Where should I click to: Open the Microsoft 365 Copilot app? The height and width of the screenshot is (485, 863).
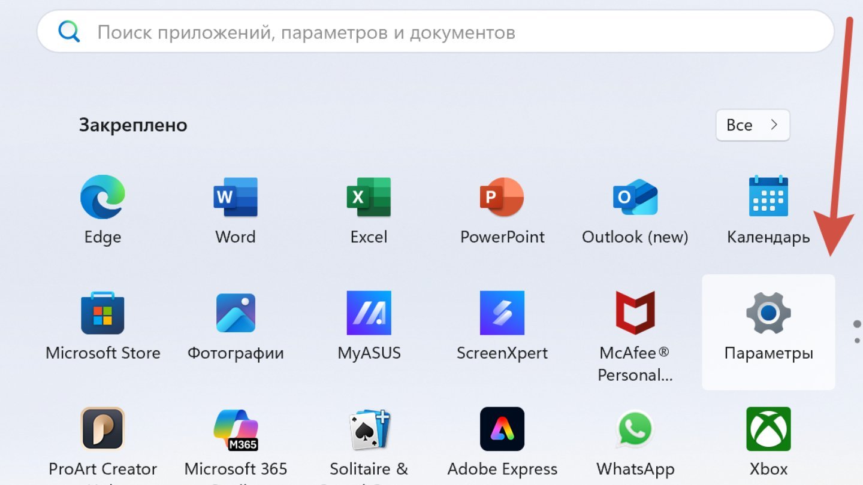coord(236,445)
